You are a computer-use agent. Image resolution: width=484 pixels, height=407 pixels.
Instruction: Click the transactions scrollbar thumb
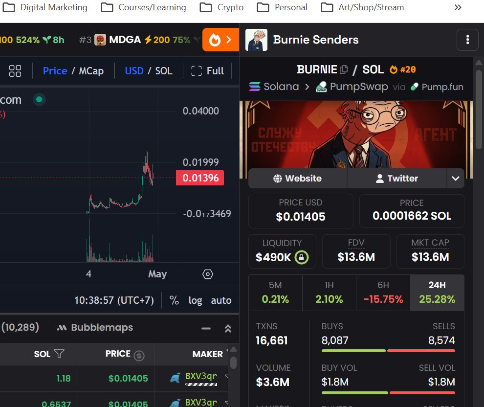[x=233, y=362]
